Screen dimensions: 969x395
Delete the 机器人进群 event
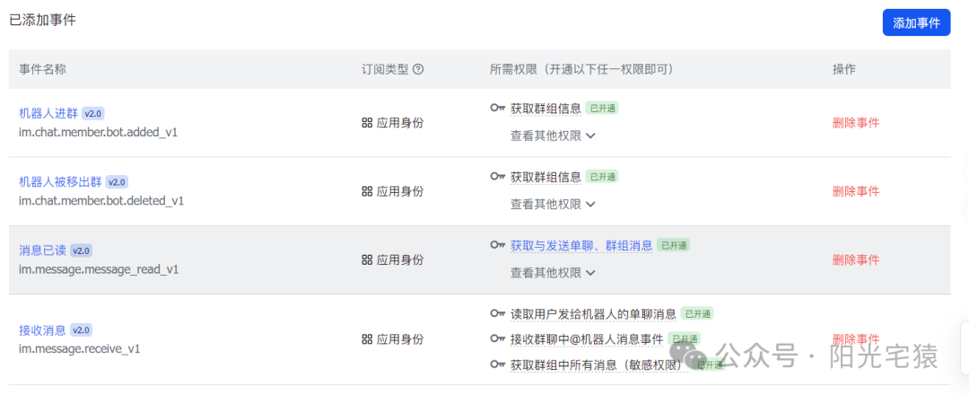[x=856, y=122]
